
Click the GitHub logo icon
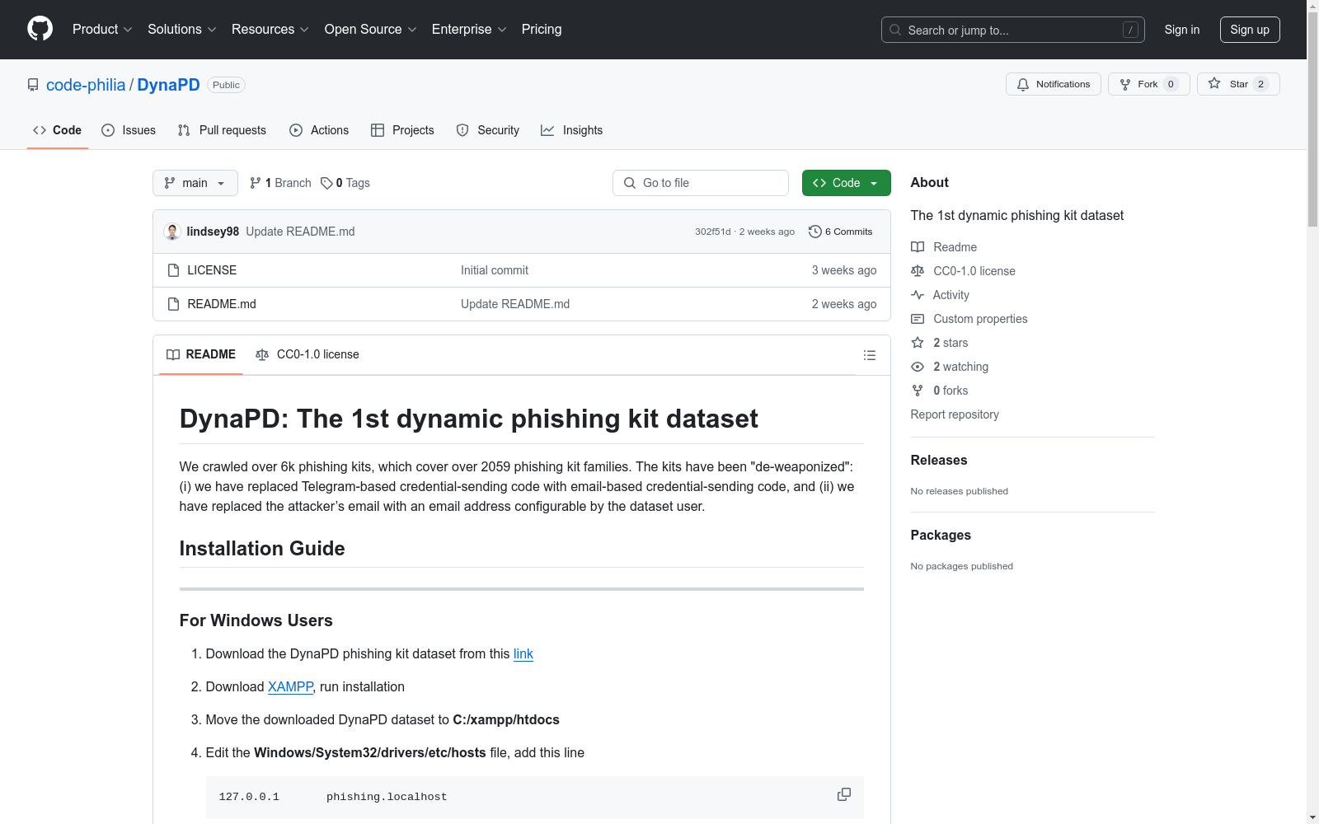coord(40,29)
